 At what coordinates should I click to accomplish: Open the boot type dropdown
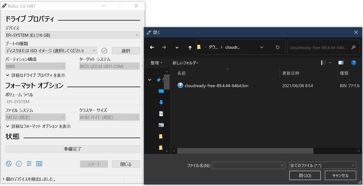click(51, 51)
